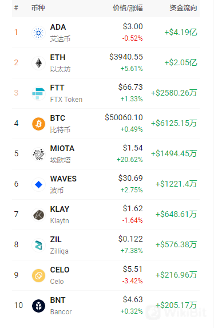The image size is (214, 328).
Task: Click the MIOTA dotted logo icon
Action: pos(38,154)
